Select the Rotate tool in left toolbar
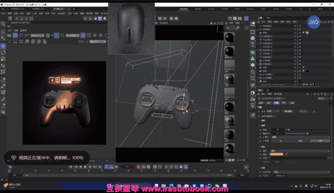 (3, 52)
